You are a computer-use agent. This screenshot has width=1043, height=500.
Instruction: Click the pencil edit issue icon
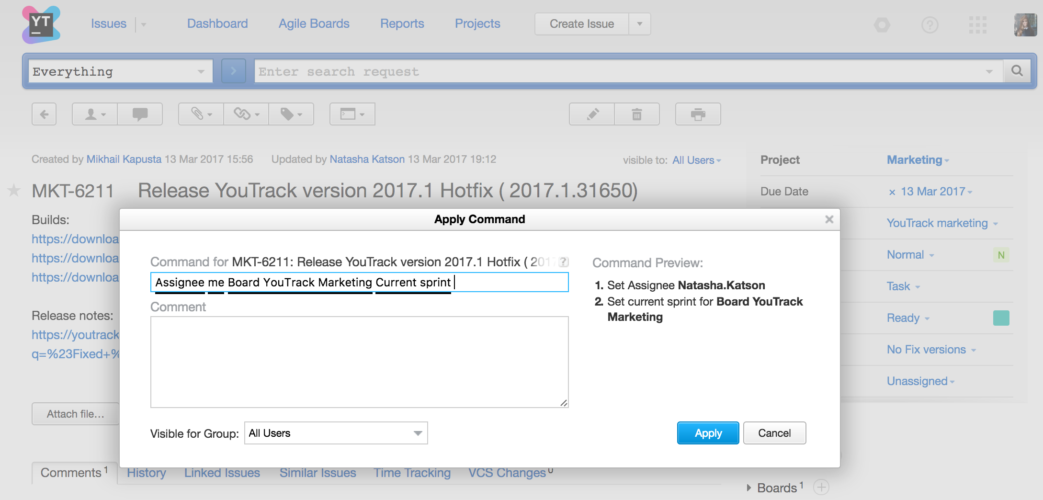coord(592,114)
